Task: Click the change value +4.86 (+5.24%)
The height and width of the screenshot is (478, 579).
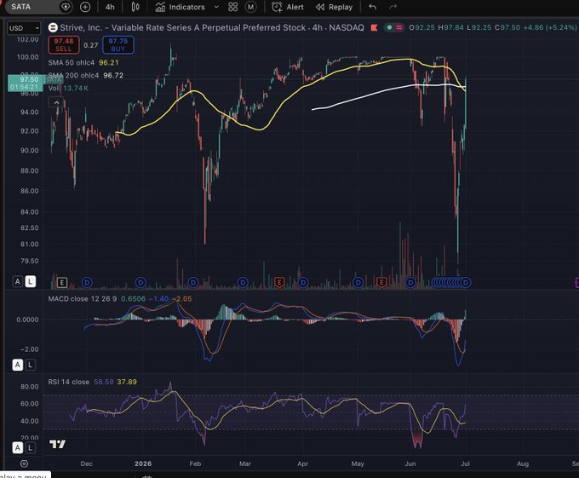Action: [x=550, y=28]
